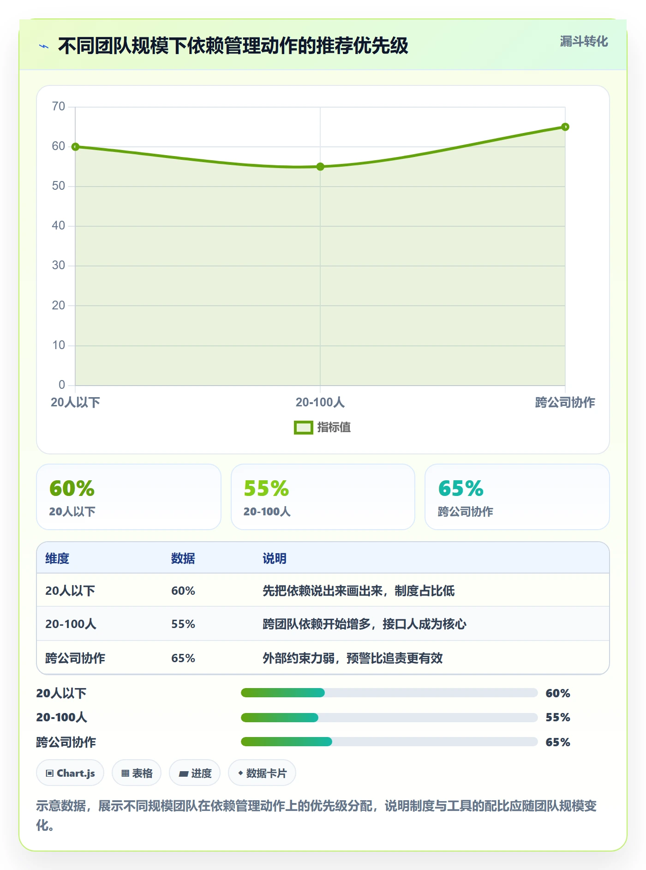Click the 20-100人 progress bar
Viewport: 646px width, 870px height.
point(389,717)
